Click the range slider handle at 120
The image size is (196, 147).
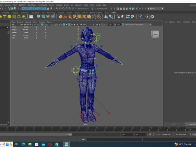(71, 134)
